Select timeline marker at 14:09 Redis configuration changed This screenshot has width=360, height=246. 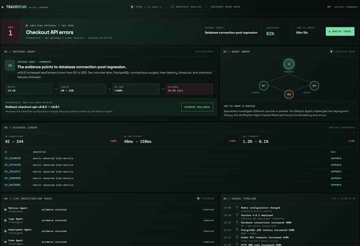click(237, 207)
